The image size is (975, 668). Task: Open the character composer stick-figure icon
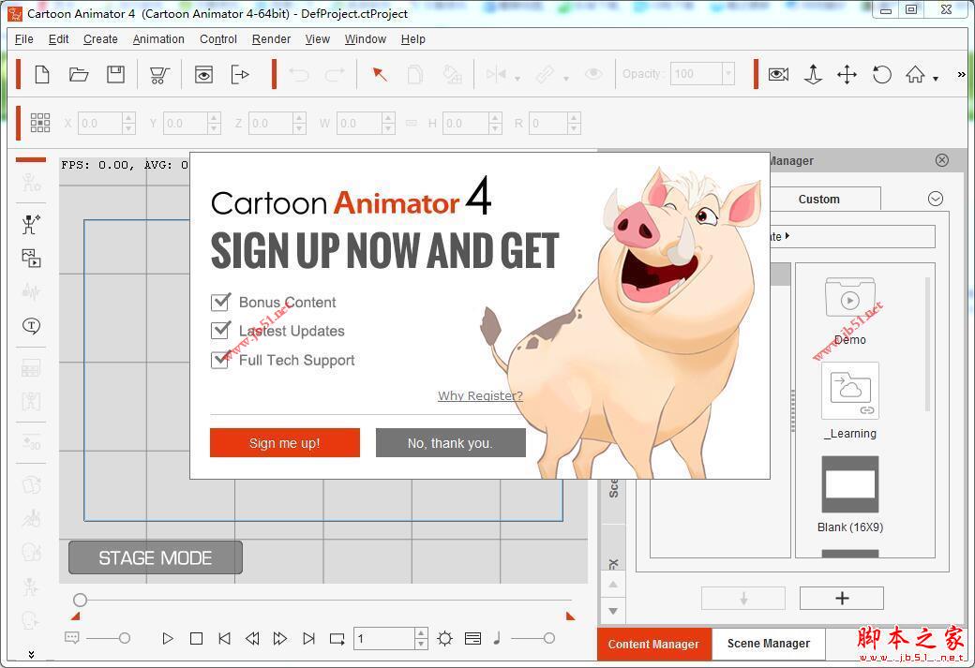tap(30, 224)
